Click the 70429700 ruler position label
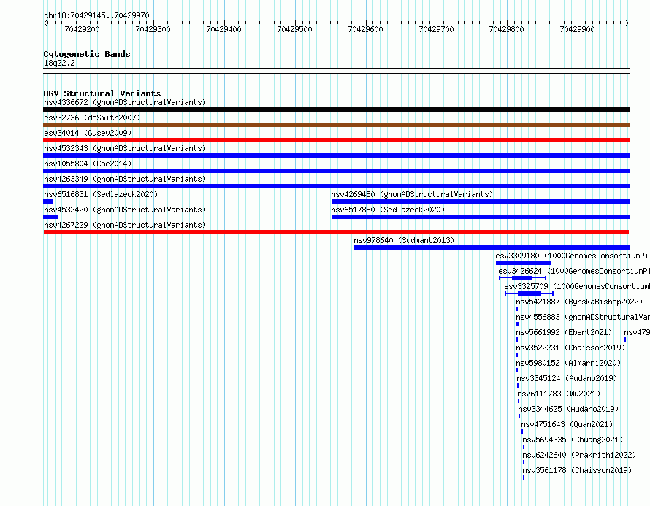 (437, 29)
